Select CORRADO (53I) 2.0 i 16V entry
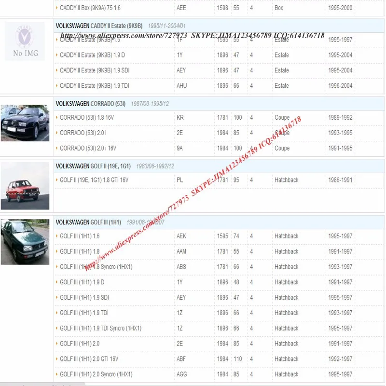Viewport: 386px width, 386px height. coord(88,148)
